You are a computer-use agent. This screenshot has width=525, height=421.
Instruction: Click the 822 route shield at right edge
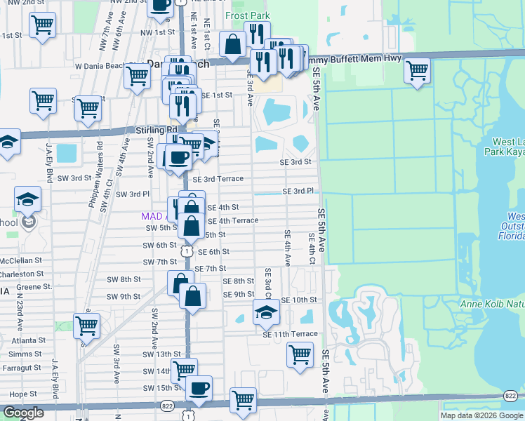pos(510,396)
